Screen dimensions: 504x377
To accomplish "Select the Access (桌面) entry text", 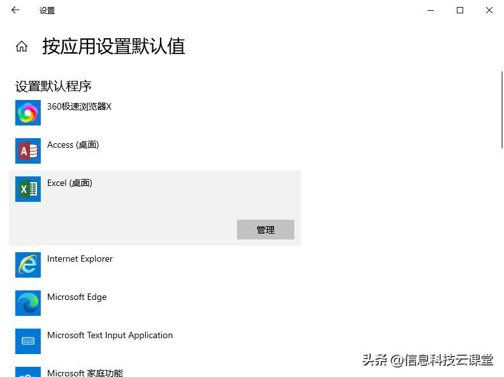I will point(73,145).
